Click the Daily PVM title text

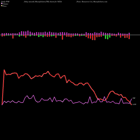click(x=5, y=2)
